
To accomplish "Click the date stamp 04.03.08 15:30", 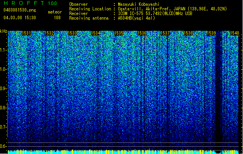I will pyautogui.click(x=20, y=18).
